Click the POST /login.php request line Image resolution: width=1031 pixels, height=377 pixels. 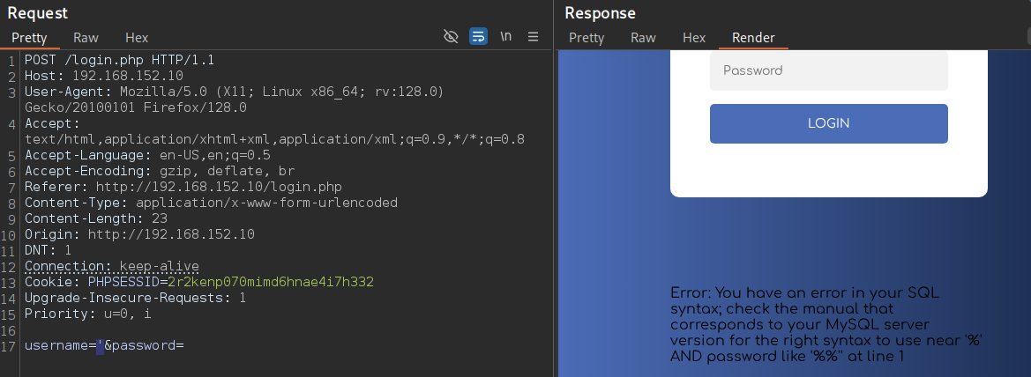pos(120,61)
